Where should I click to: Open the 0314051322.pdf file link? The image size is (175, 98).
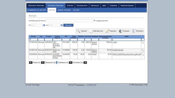coord(118,50)
